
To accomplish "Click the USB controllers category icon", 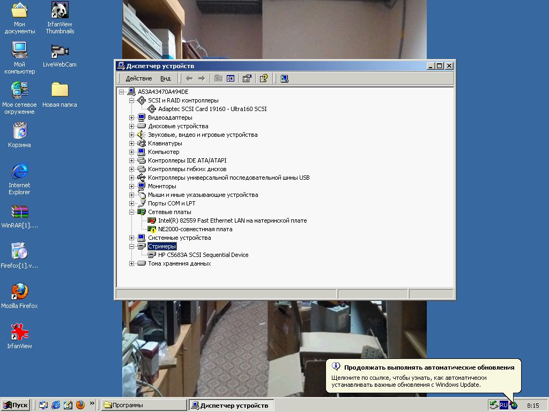I will (141, 178).
